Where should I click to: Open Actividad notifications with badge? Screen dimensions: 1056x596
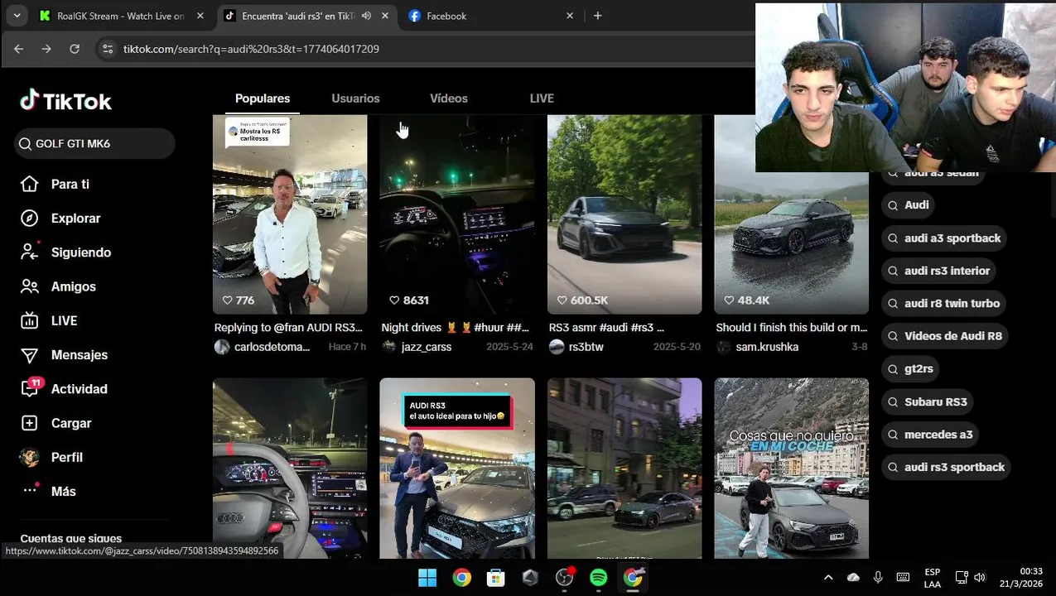click(64, 389)
